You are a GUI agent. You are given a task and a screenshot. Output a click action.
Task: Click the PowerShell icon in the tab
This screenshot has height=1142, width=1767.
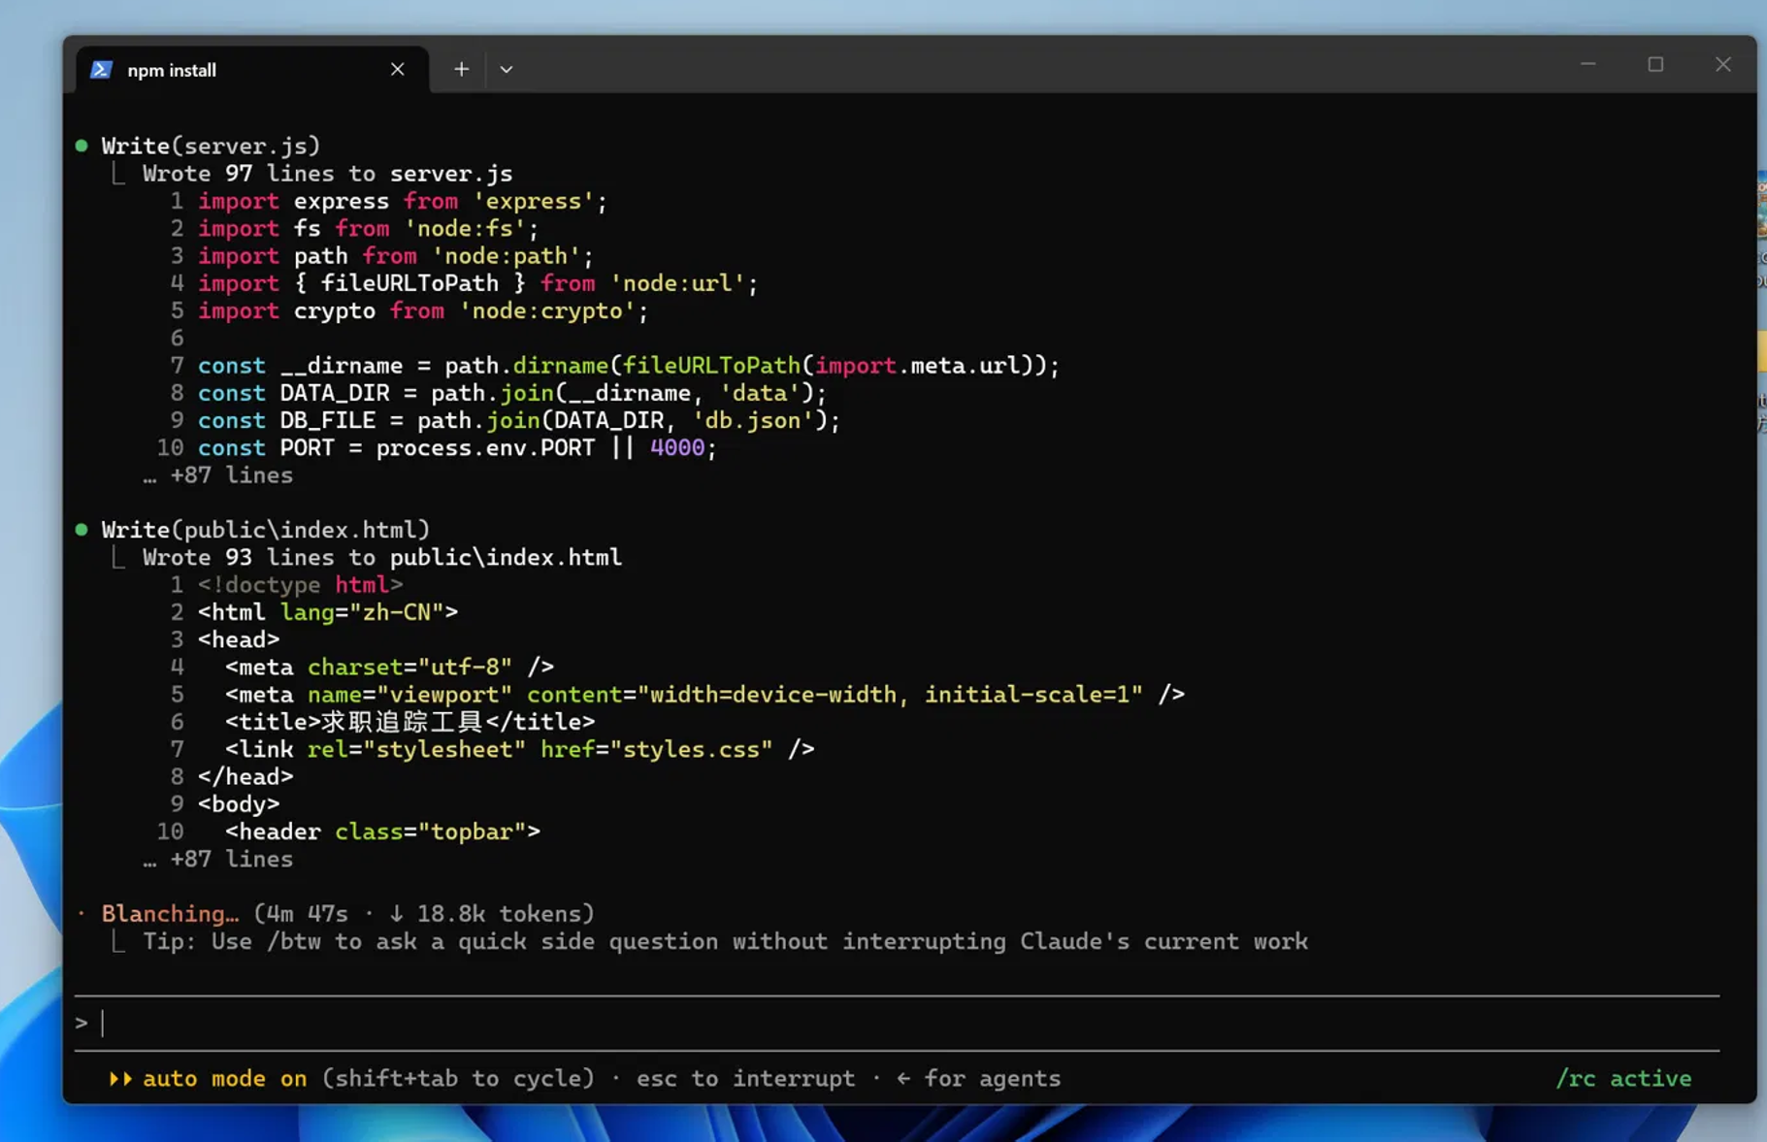[x=101, y=70]
